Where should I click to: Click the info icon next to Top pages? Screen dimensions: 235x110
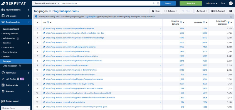point(50,11)
